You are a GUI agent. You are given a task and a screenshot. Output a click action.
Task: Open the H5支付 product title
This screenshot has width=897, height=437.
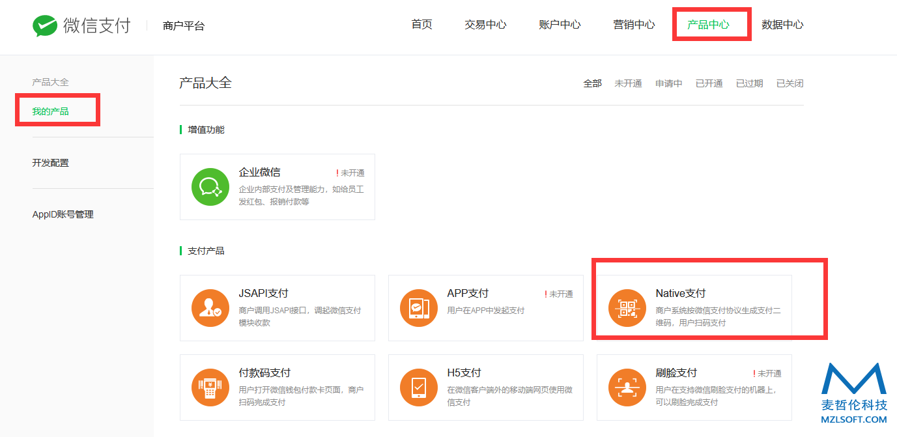click(464, 373)
